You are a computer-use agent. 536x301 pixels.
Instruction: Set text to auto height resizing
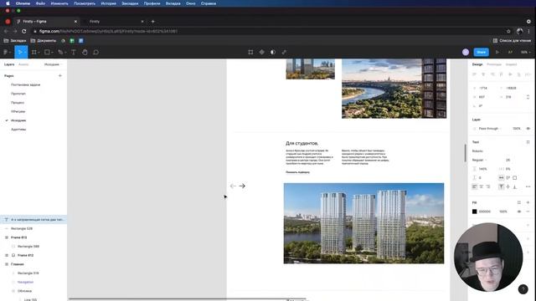point(508,178)
